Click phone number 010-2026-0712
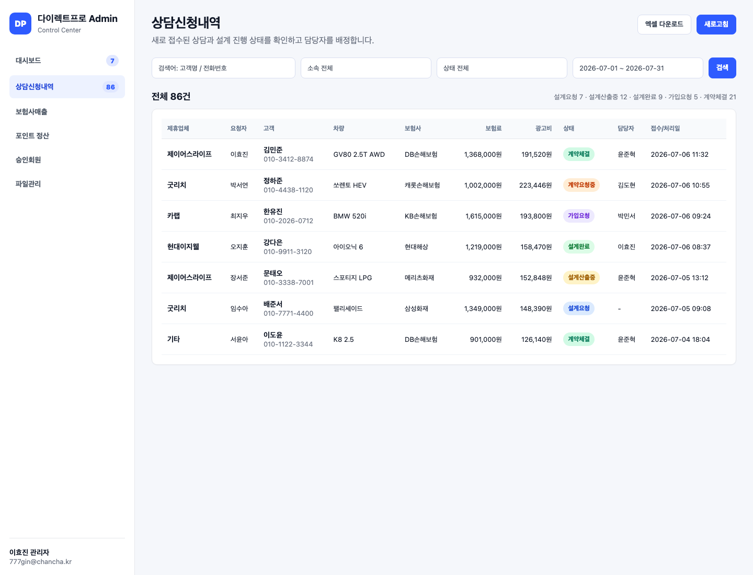753x575 pixels. [289, 221]
